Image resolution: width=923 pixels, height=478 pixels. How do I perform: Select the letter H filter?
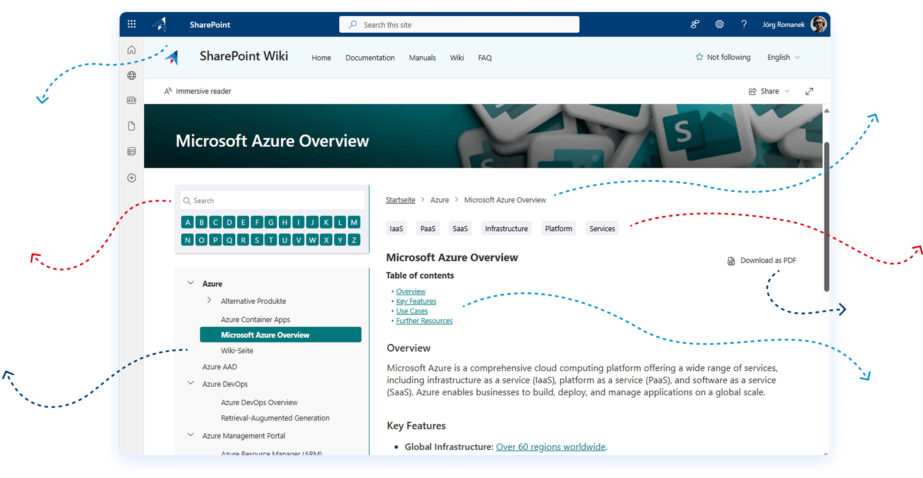tap(285, 222)
